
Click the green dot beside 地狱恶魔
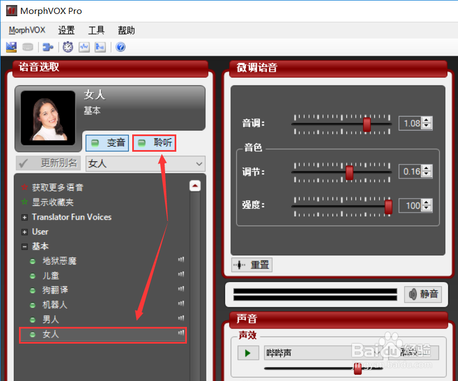[x=33, y=261]
